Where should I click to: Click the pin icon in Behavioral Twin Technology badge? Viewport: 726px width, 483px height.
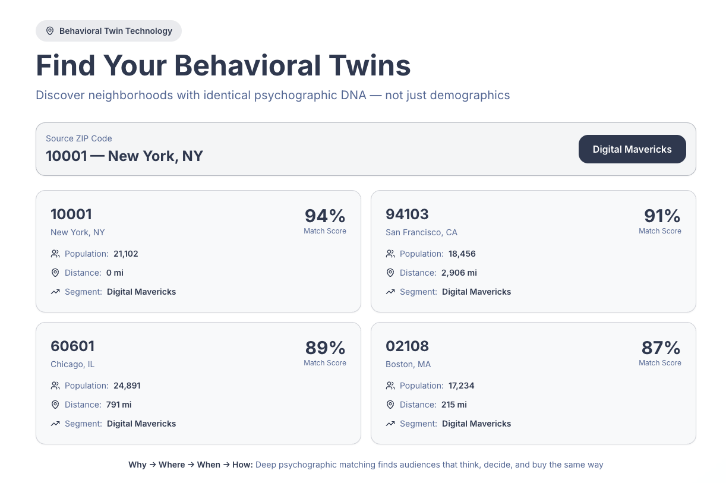pos(50,31)
